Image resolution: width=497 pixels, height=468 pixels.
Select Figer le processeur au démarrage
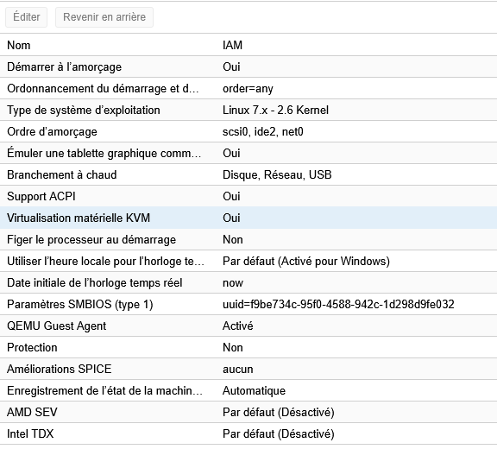(x=248, y=239)
